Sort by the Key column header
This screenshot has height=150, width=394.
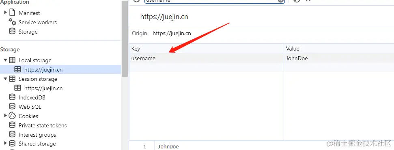click(x=206, y=49)
